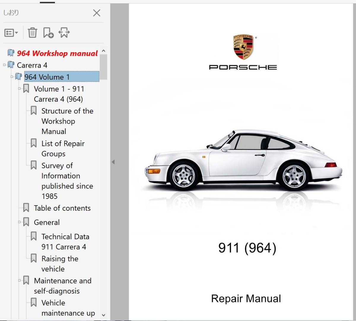
Task: Click bookmark icon beside Structure of the Workshop
Action: [34, 111]
